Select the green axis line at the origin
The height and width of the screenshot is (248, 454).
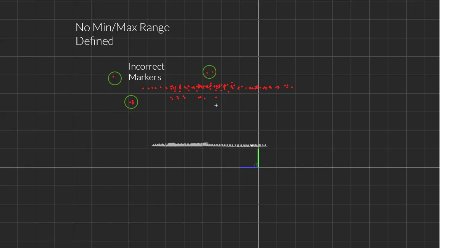(x=258, y=158)
